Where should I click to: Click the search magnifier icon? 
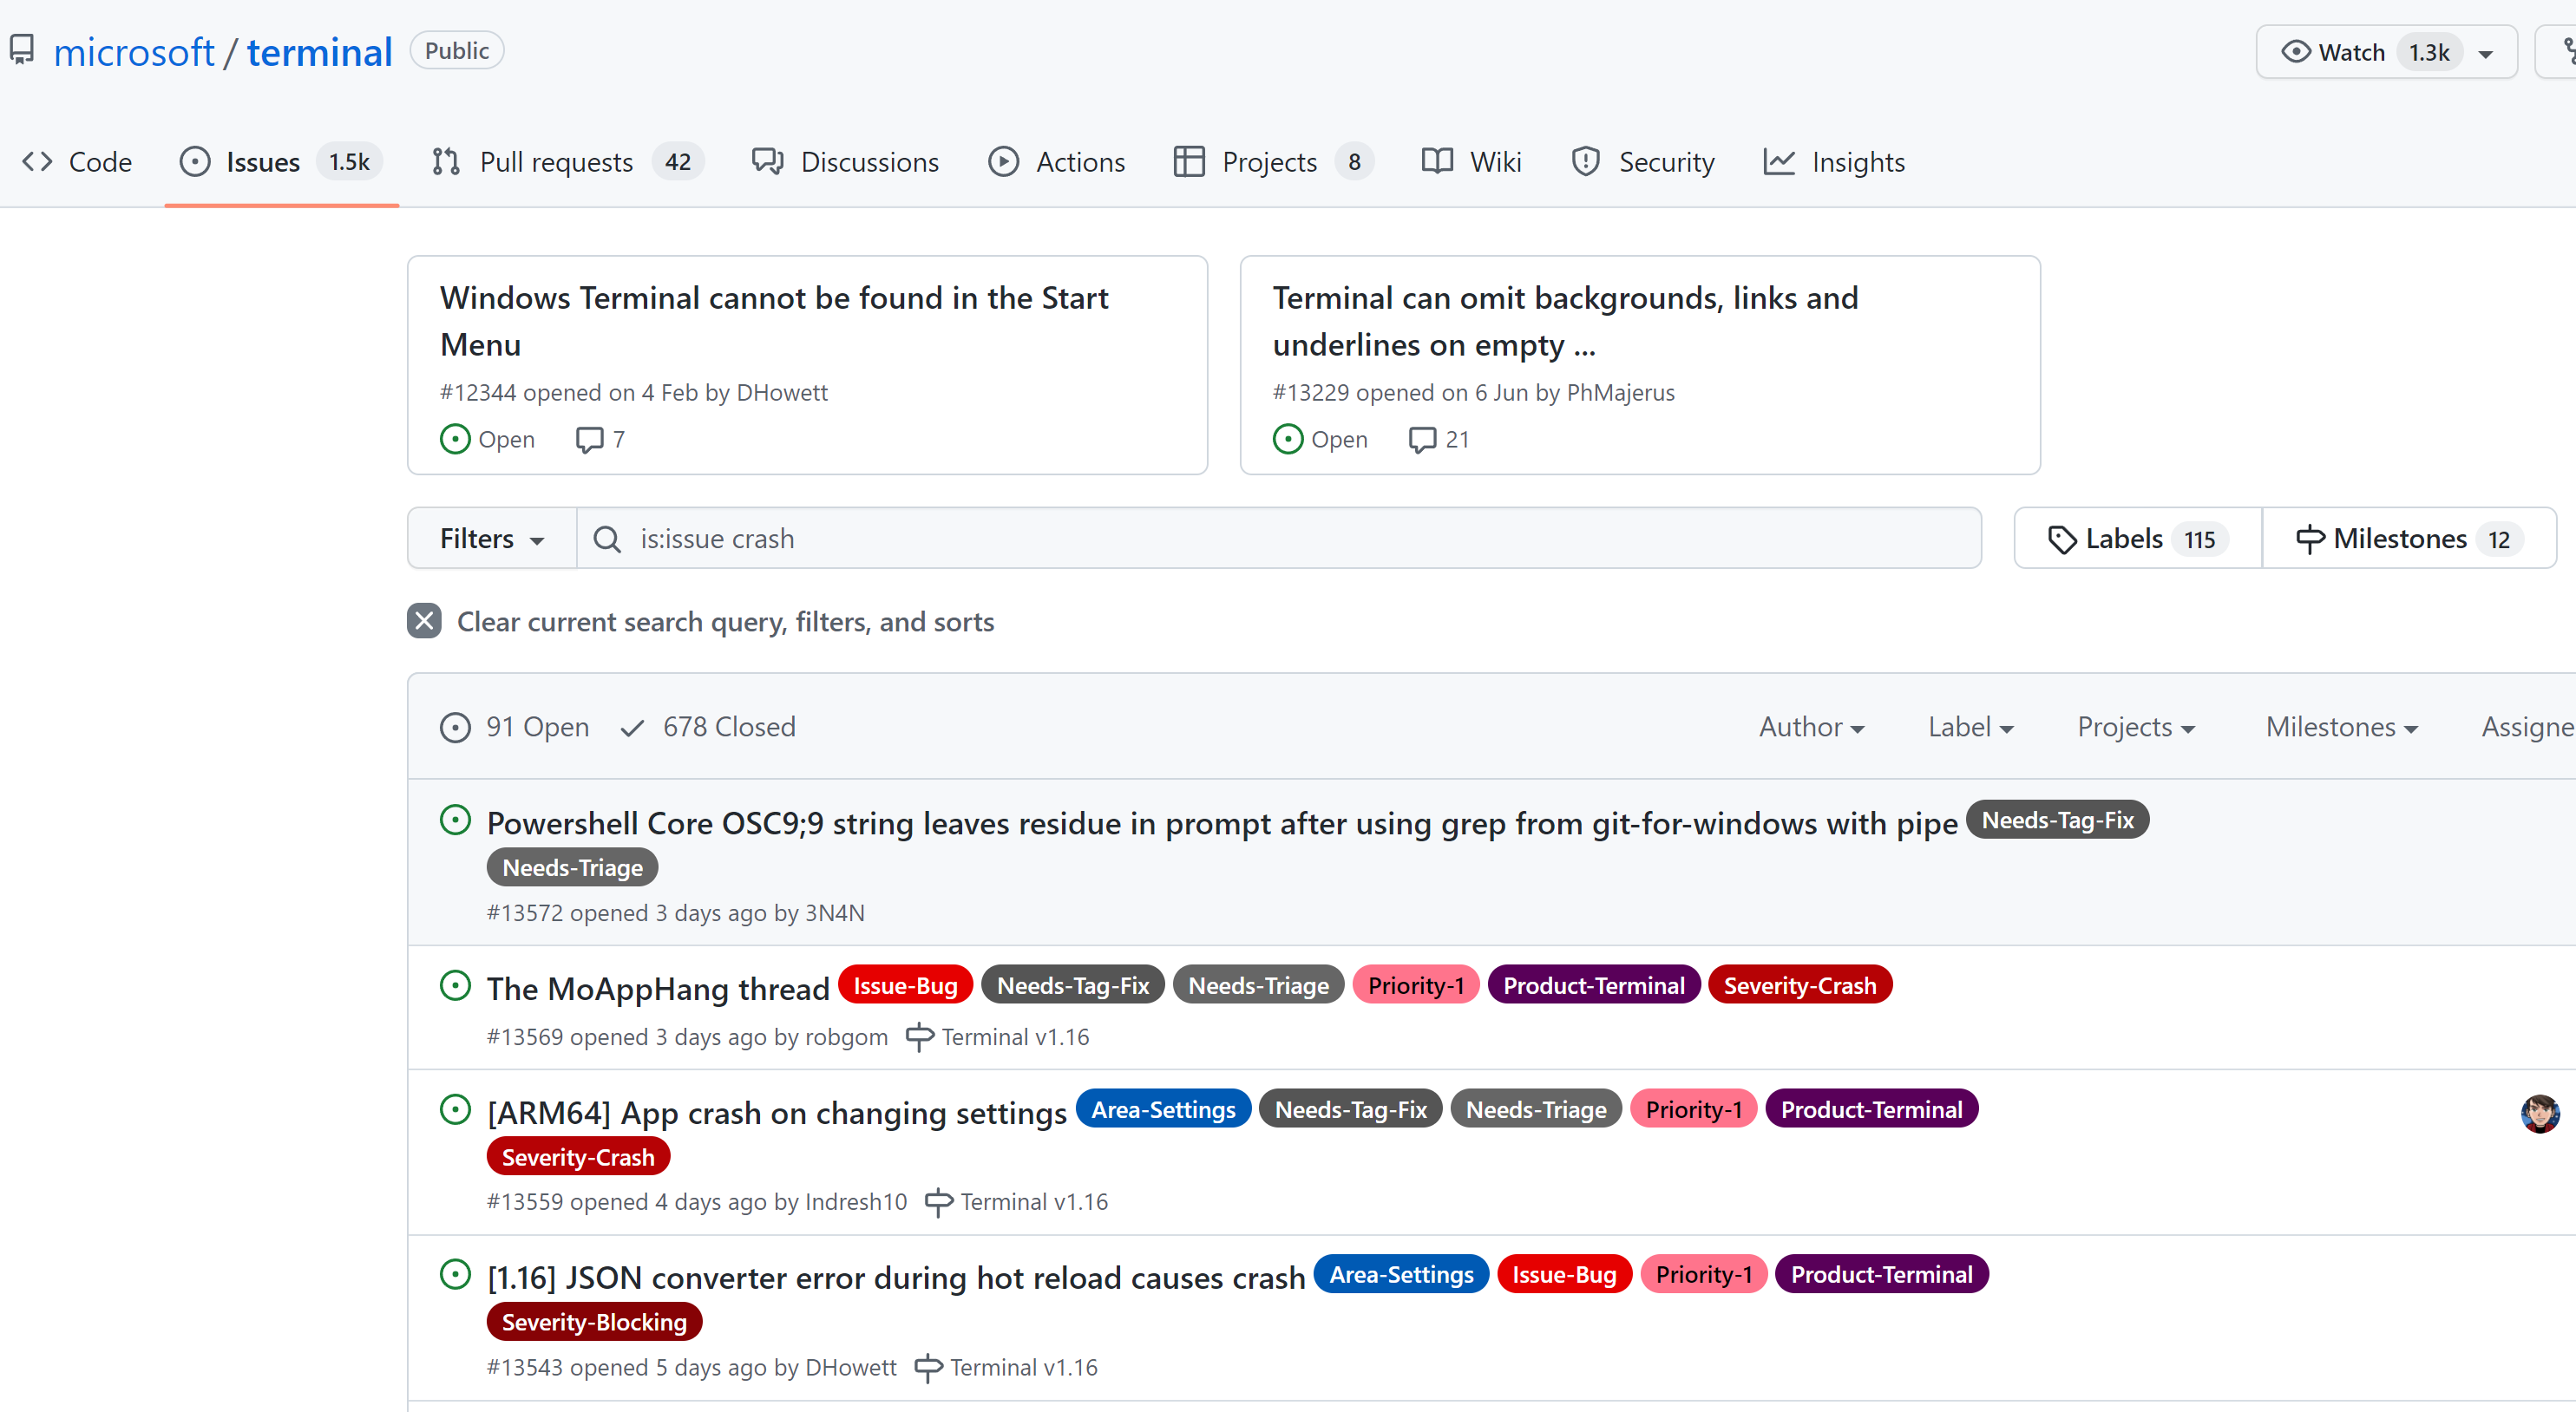[606, 539]
